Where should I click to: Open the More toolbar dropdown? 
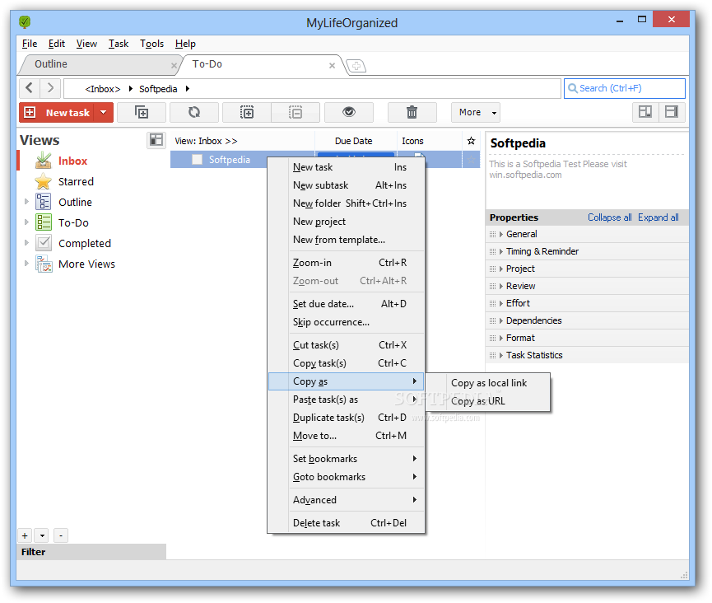point(476,112)
